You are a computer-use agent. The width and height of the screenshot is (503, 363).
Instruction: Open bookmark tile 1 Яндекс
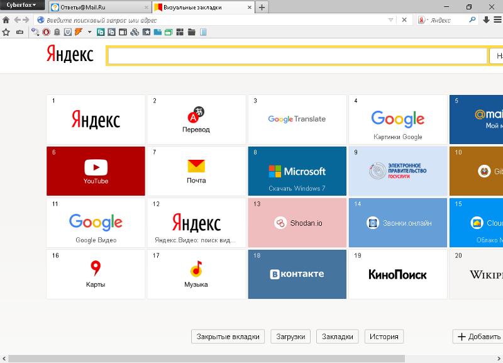click(96, 120)
